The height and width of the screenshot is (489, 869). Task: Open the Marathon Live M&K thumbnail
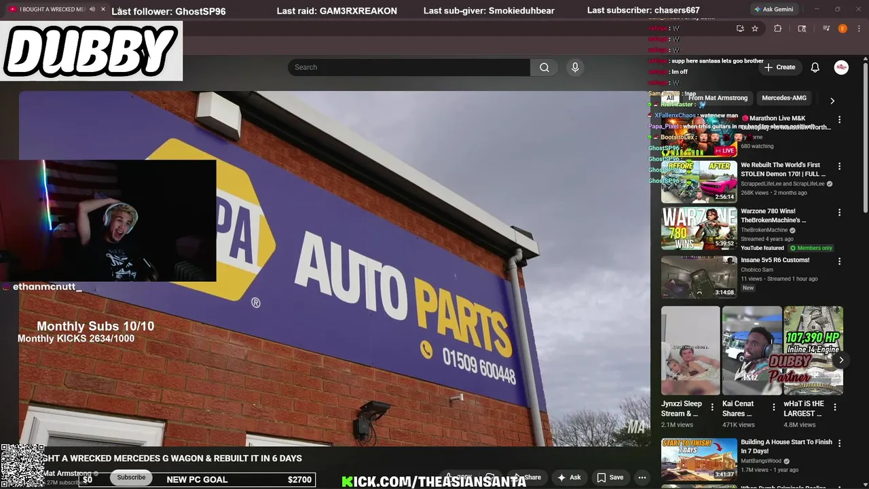point(699,135)
